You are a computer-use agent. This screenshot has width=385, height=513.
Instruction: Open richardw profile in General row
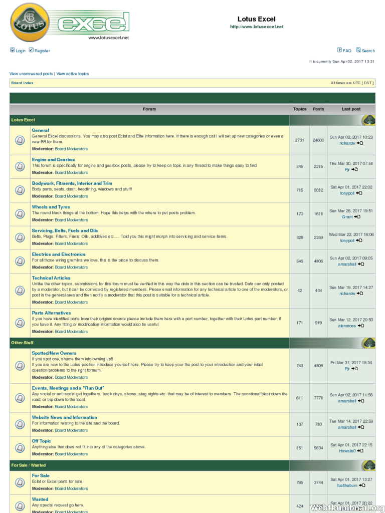click(x=347, y=143)
